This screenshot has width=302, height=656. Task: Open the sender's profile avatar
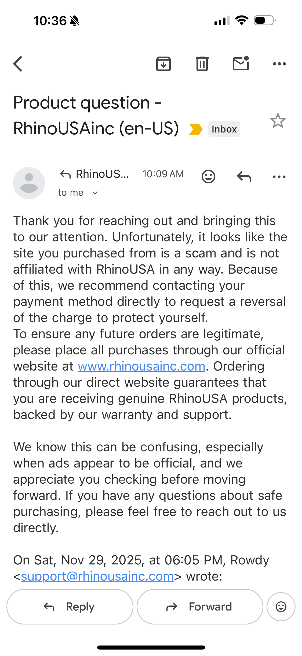[x=29, y=183]
